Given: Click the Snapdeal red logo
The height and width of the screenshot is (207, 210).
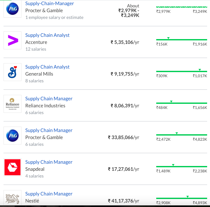Looking at the screenshot, I should (x=12, y=167).
